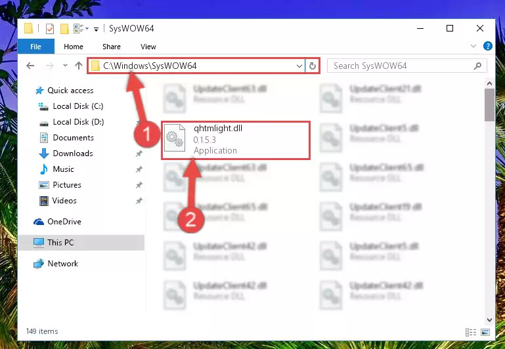The image size is (505, 349).
Task: Expand the address bar history dropdown
Action: pos(299,66)
